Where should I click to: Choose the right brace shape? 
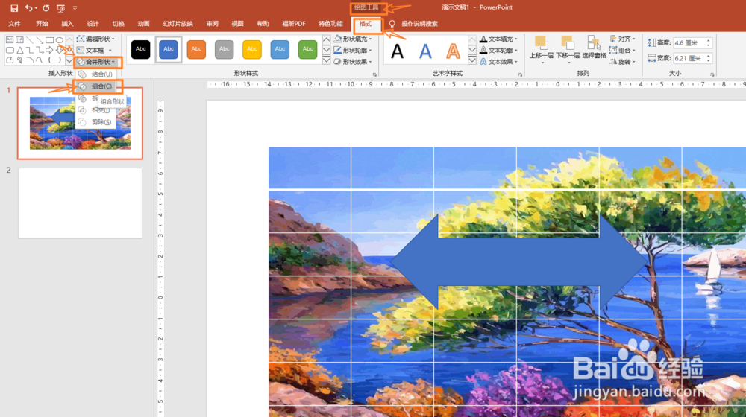tap(60, 60)
